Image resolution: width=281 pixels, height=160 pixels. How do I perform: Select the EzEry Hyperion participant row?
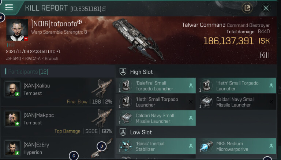(57, 148)
